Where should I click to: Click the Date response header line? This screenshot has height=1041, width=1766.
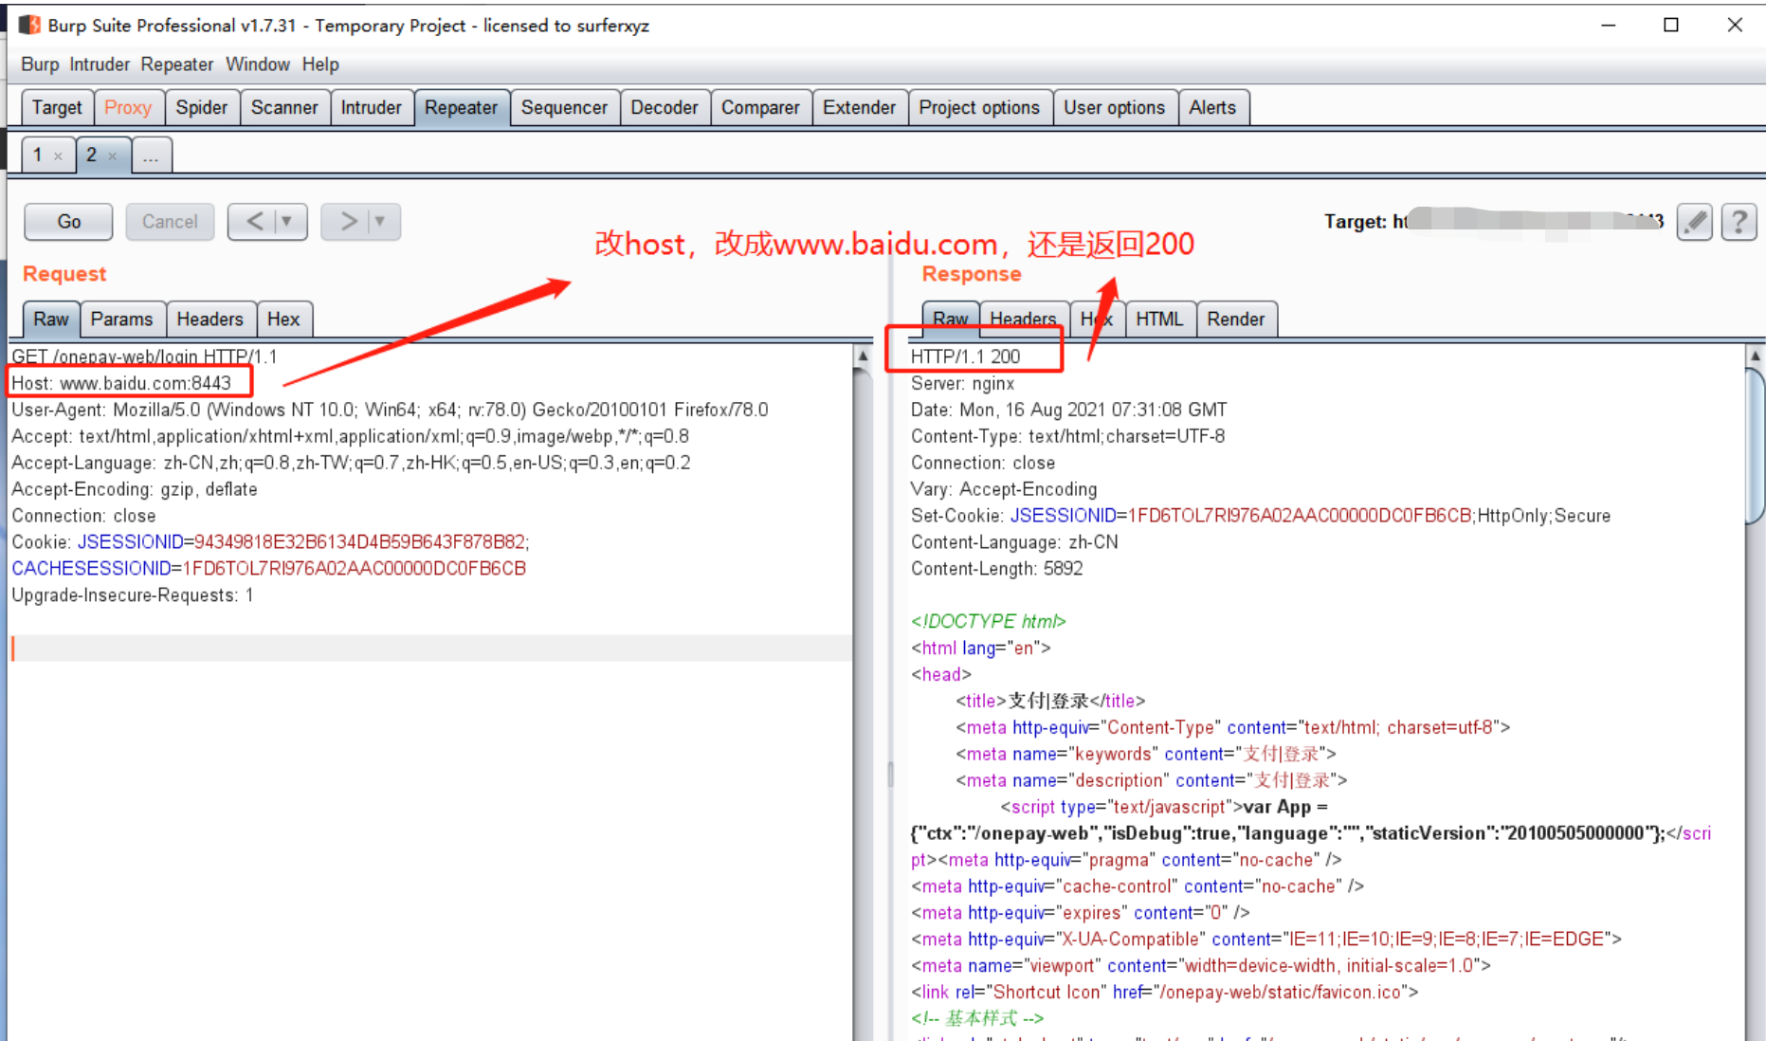pyautogui.click(x=1068, y=410)
